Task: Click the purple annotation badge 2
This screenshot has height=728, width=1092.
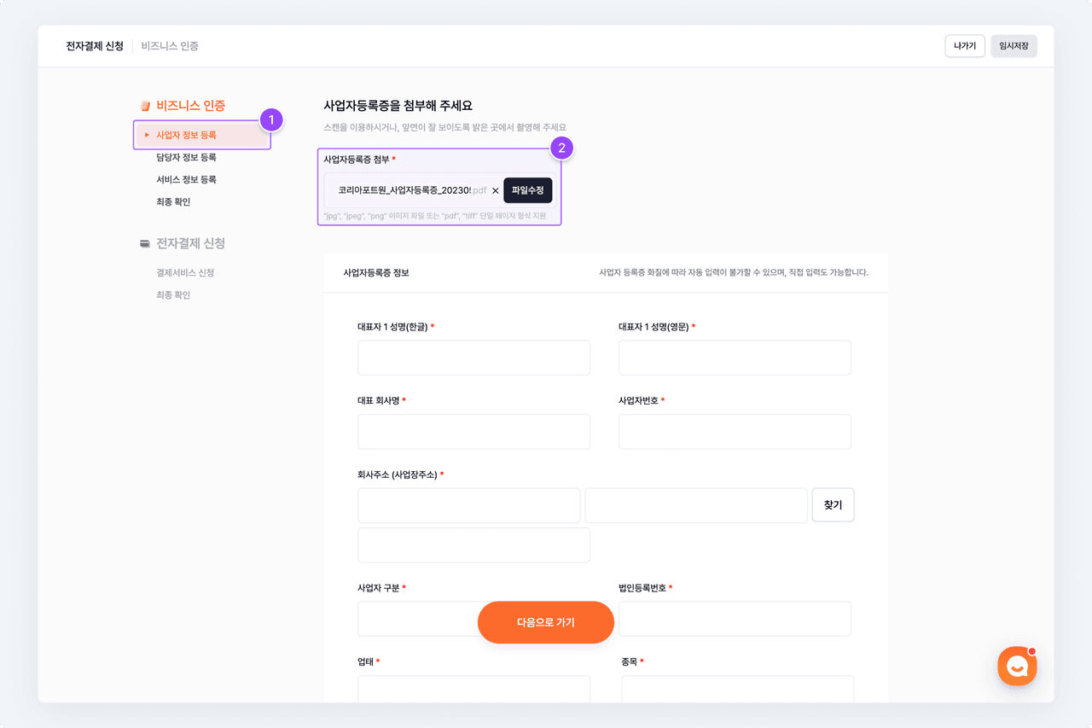Action: [x=561, y=148]
